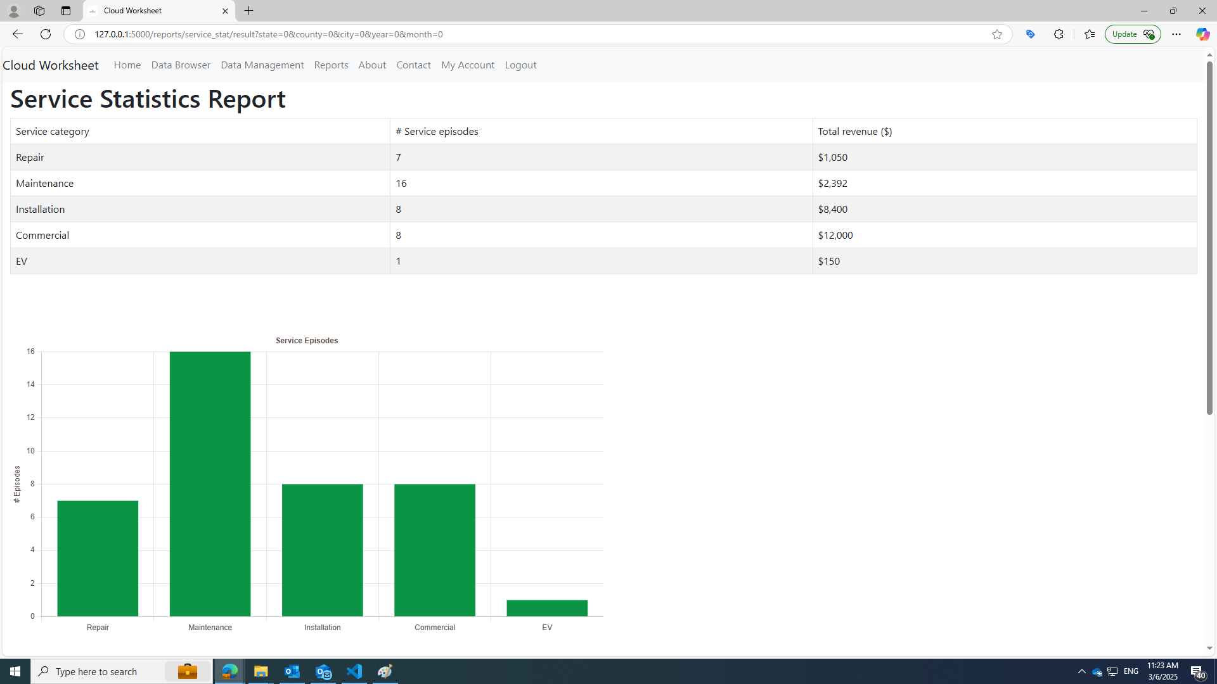Viewport: 1217px width, 684px height.
Task: Open the Data Management menu
Action: coord(262,65)
